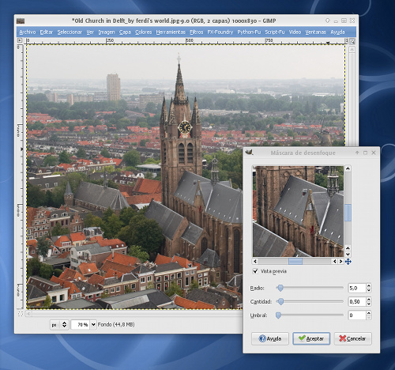
Task: Click the Cantidad slider handle
Action: 281,301
